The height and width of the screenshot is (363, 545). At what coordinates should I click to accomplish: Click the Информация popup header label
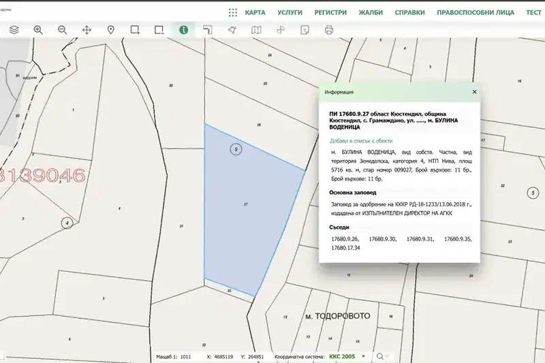coord(339,92)
